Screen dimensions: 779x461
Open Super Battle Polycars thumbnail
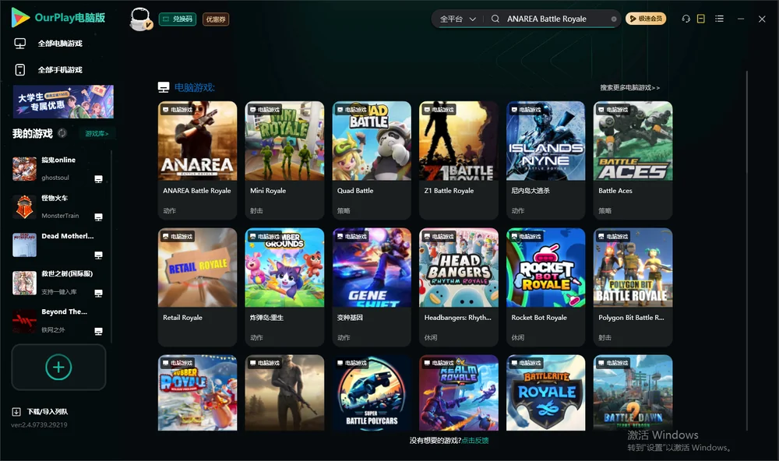(372, 392)
